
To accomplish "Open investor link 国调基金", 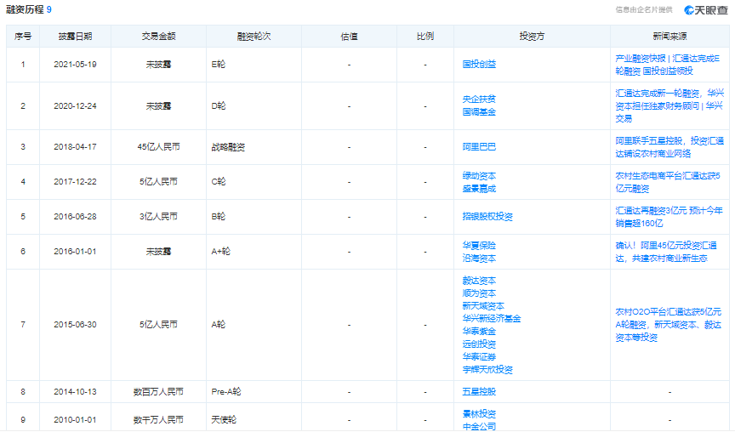I will pos(479,112).
